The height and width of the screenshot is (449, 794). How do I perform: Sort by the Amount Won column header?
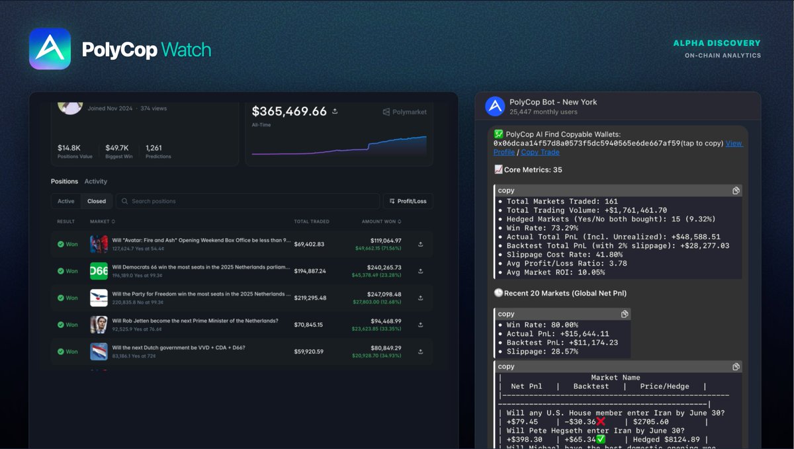point(381,222)
